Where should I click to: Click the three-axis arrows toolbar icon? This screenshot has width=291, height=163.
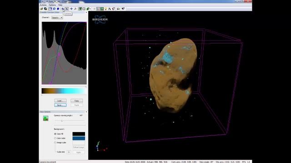(x=75, y=9)
